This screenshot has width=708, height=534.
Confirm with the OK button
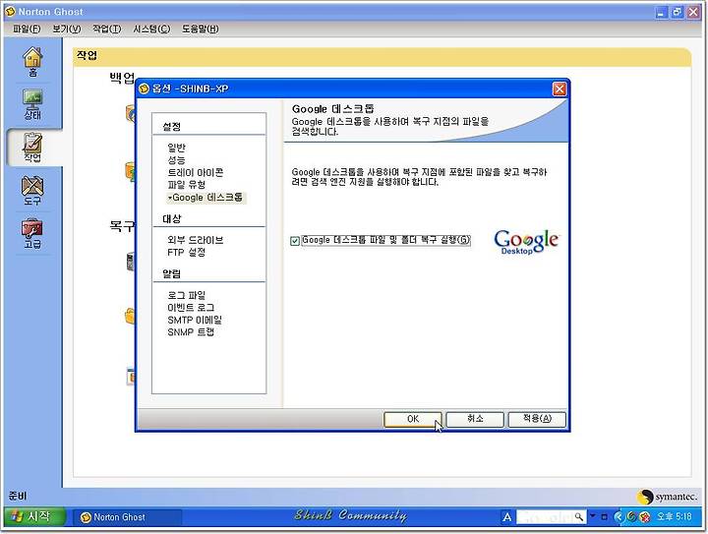point(413,419)
